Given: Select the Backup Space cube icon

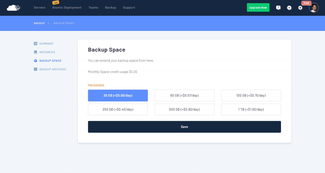Looking at the screenshot, I should [35, 61].
